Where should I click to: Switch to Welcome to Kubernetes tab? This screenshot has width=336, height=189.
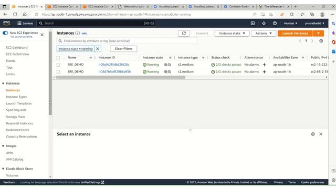(133, 7)
